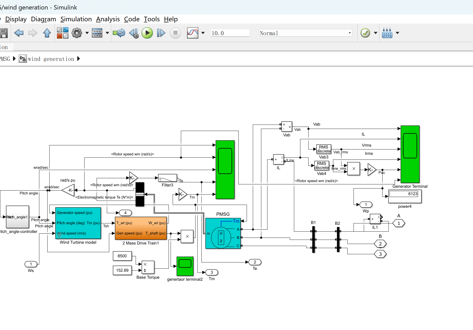Open the Library Browser
Viewport: 473px width, 330px height.
[x=63, y=33]
